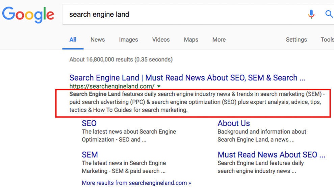Expand the green arrow beside searchengineland.com URL

pyautogui.click(x=159, y=86)
